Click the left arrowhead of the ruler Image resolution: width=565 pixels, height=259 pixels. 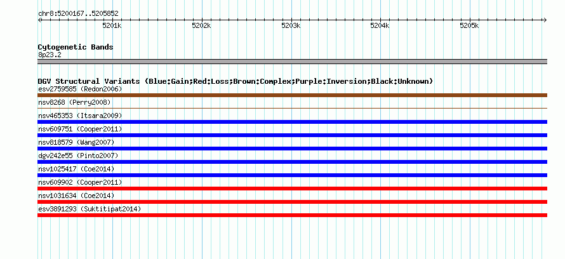[39, 20]
